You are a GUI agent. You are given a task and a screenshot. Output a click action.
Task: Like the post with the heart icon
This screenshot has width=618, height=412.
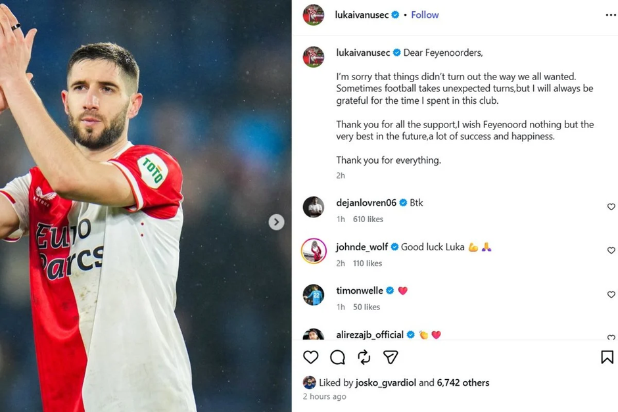coord(310,357)
